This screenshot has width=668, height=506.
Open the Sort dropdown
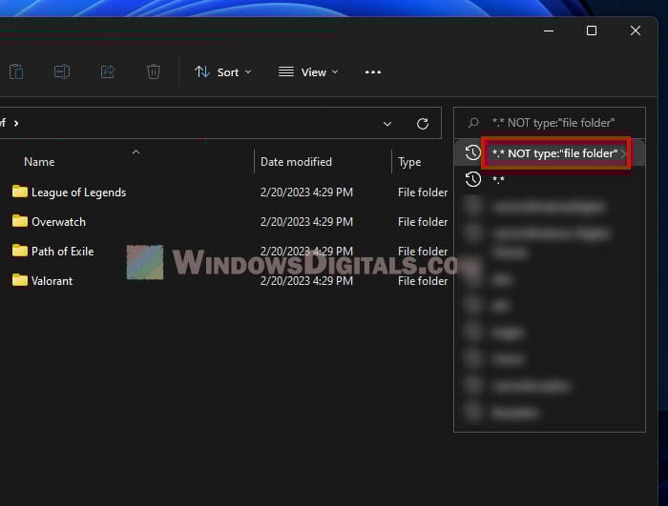[222, 71]
